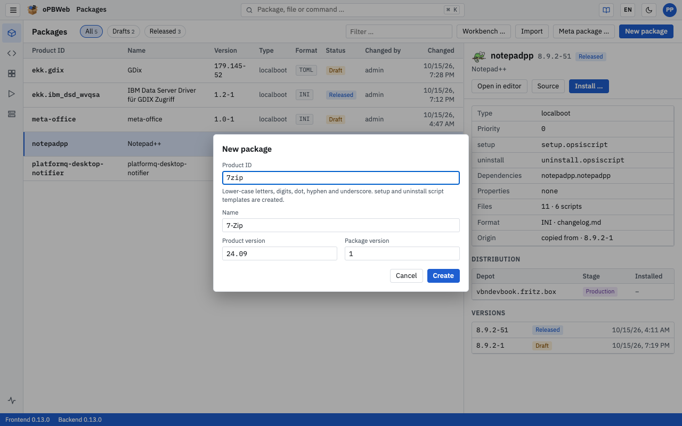682x426 pixels.
Task: Cancel the New package dialog
Action: 407,276
